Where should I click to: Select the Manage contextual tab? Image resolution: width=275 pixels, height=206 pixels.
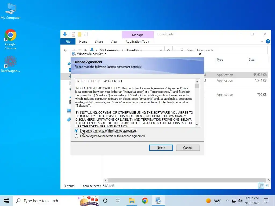point(138,35)
